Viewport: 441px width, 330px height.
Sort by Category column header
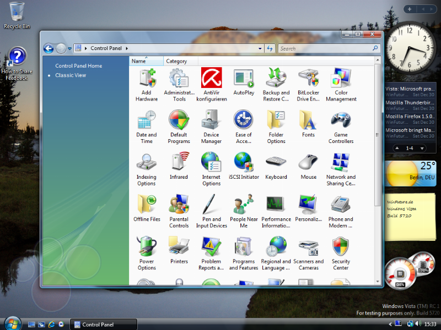(x=181, y=61)
